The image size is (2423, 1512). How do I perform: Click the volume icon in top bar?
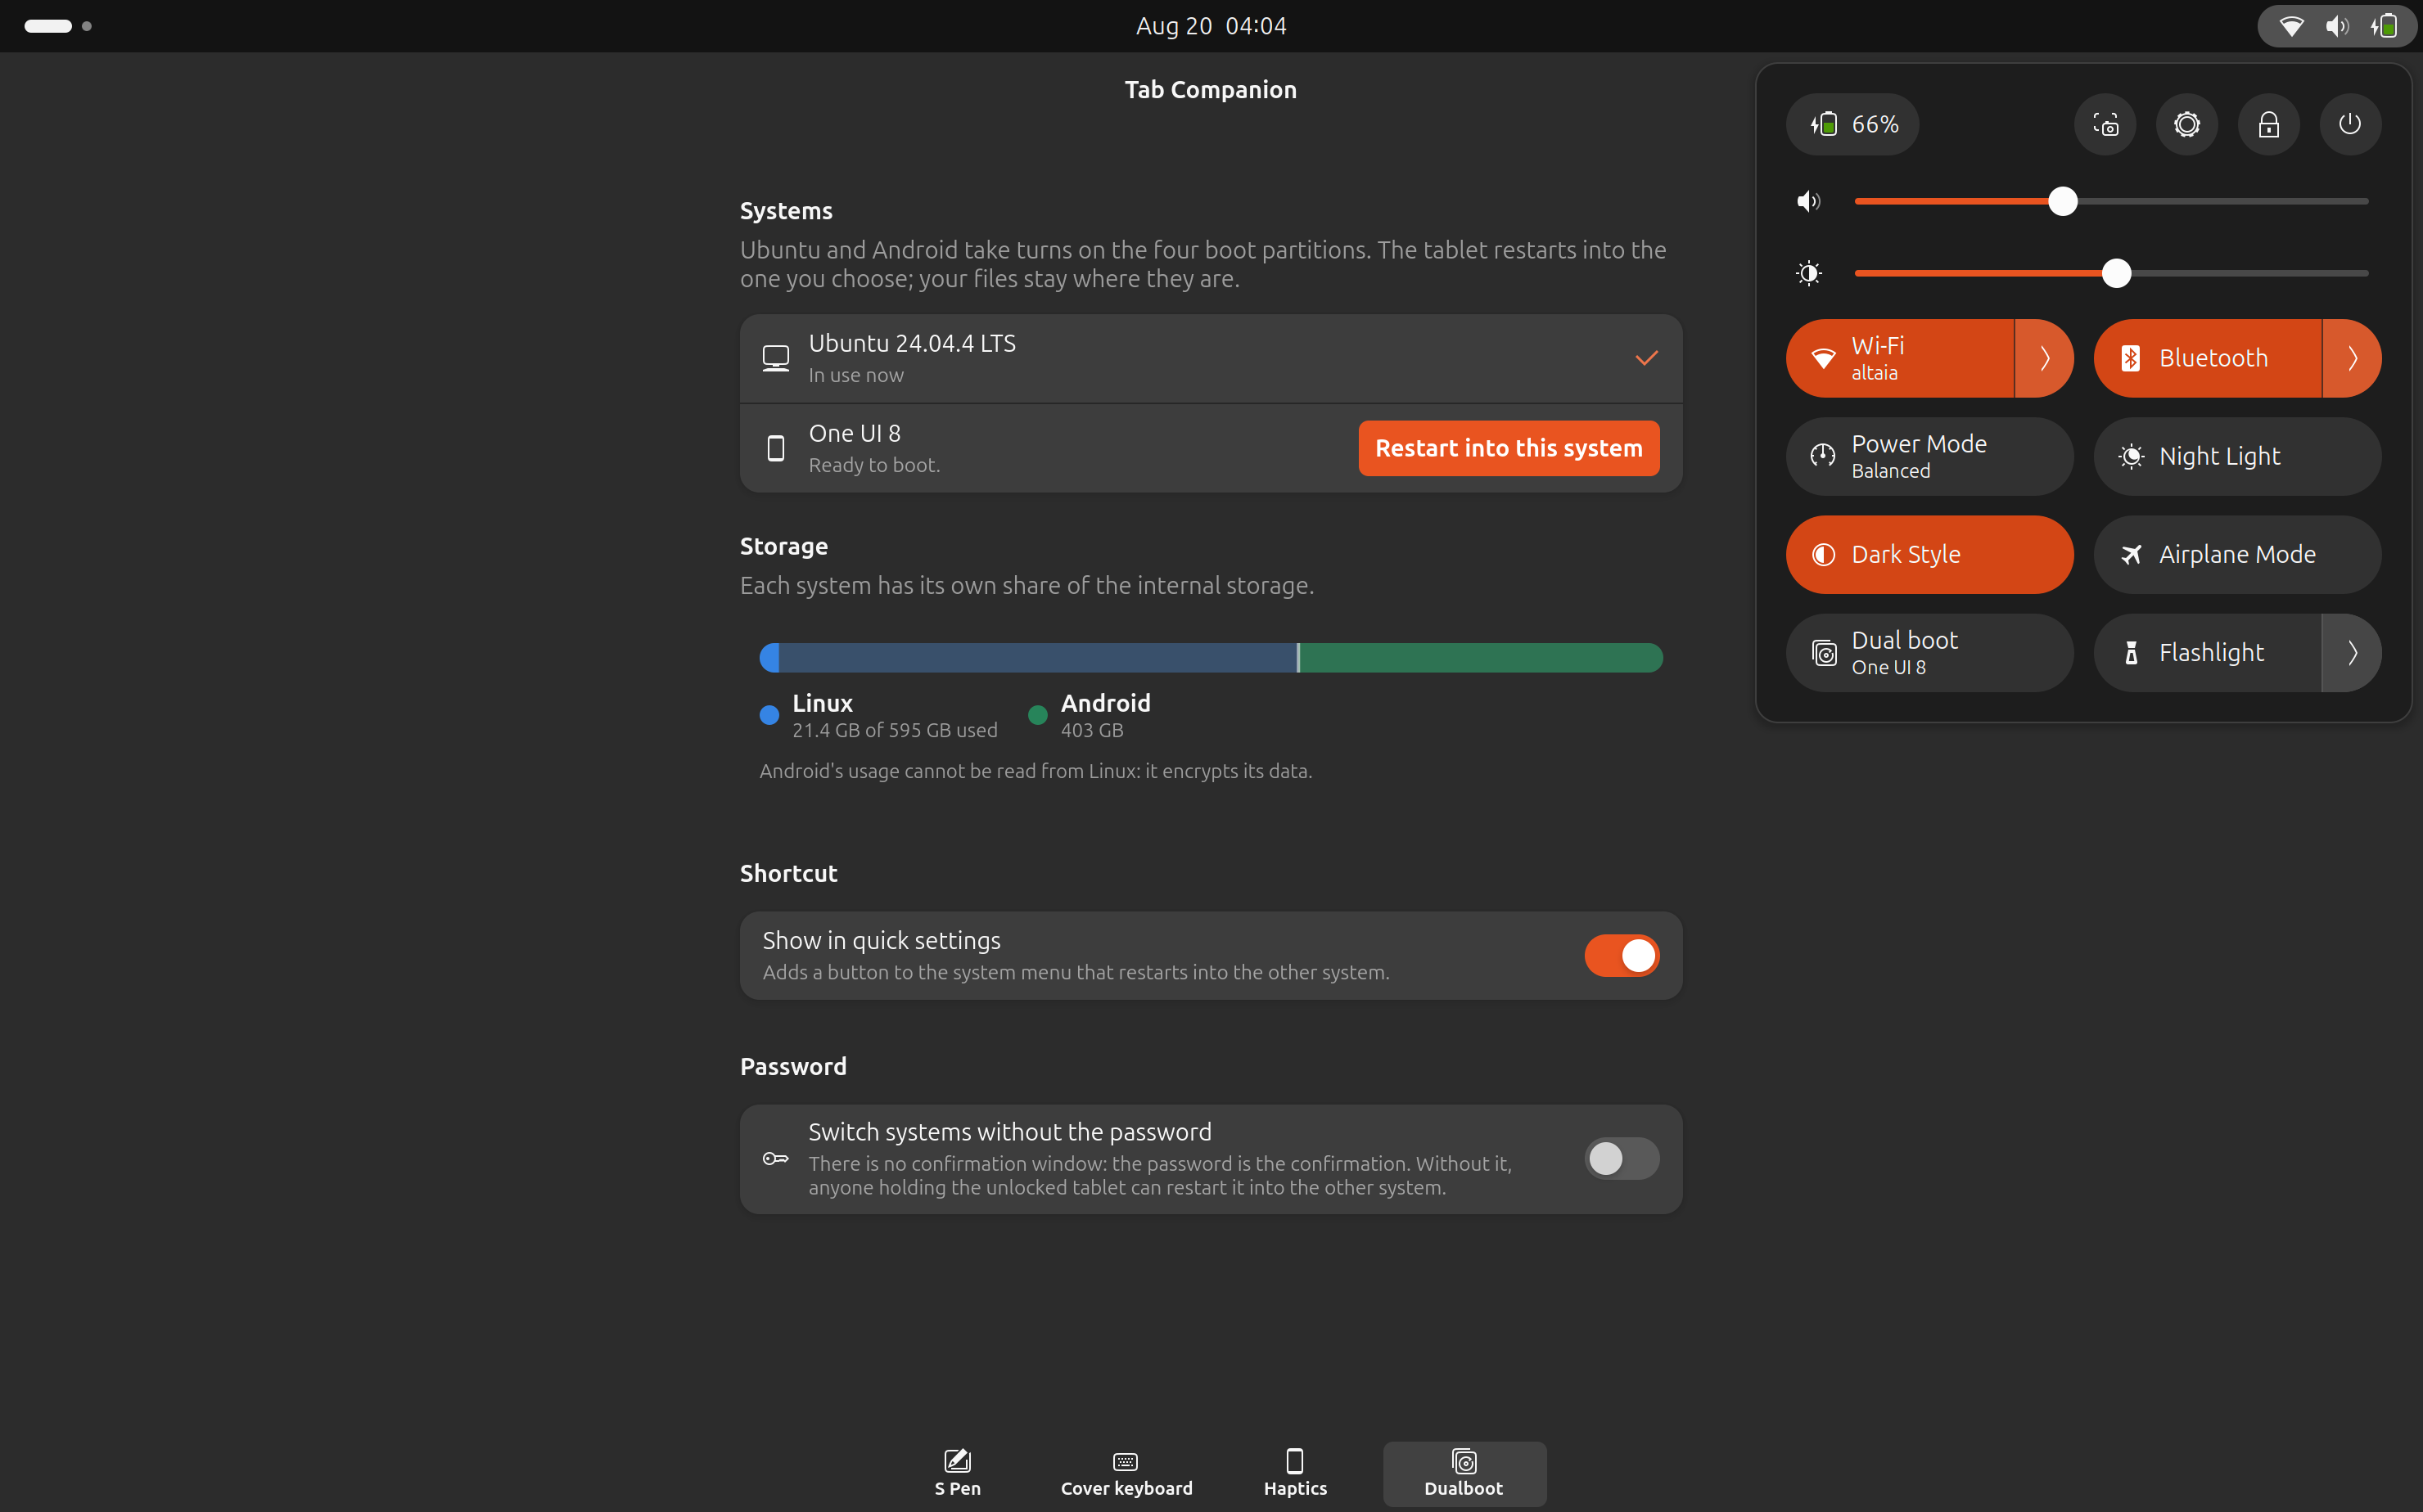[2337, 26]
